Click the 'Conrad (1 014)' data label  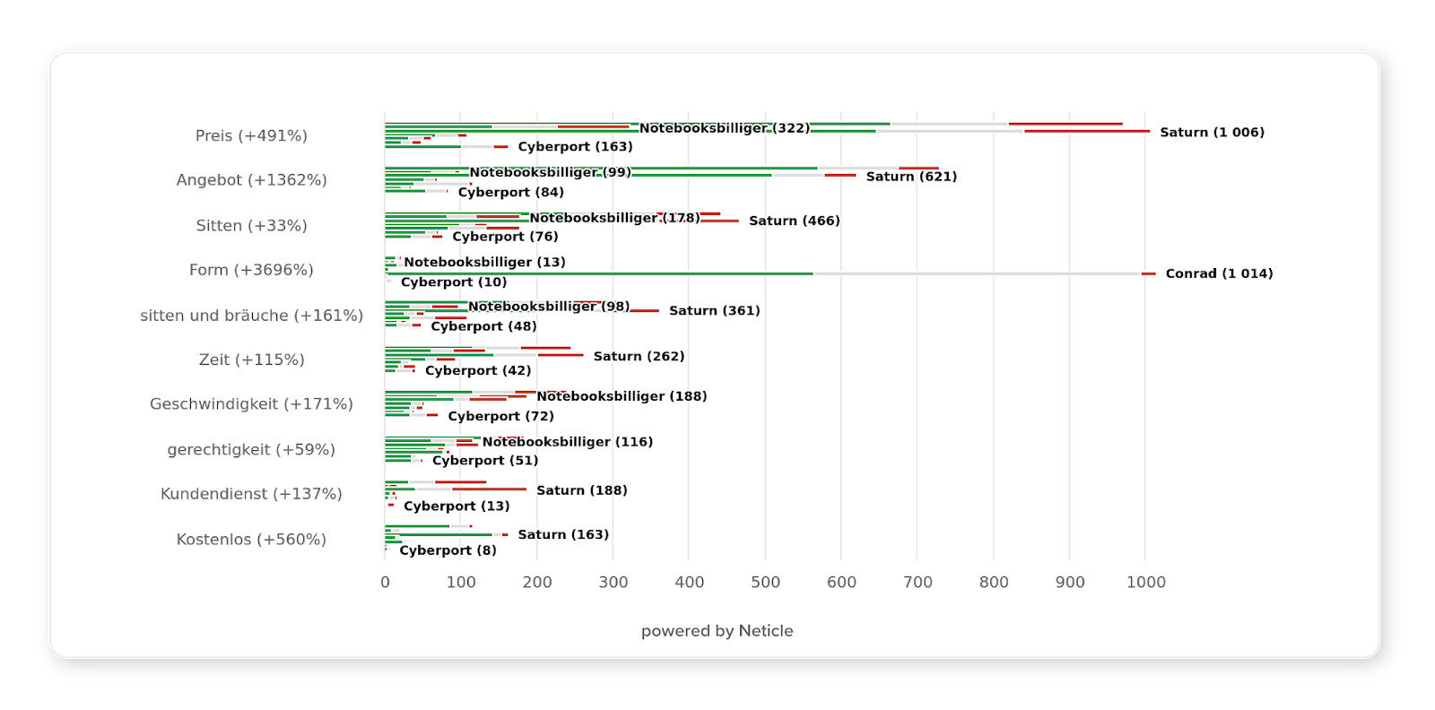pyautogui.click(x=1219, y=273)
